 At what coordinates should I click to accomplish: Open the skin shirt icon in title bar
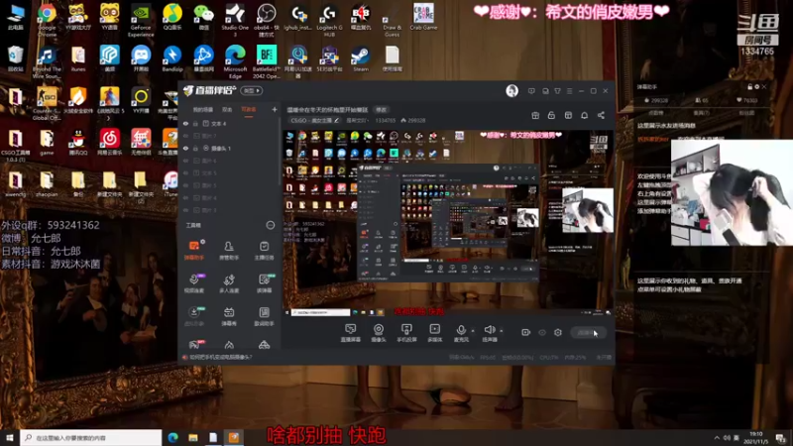click(557, 91)
